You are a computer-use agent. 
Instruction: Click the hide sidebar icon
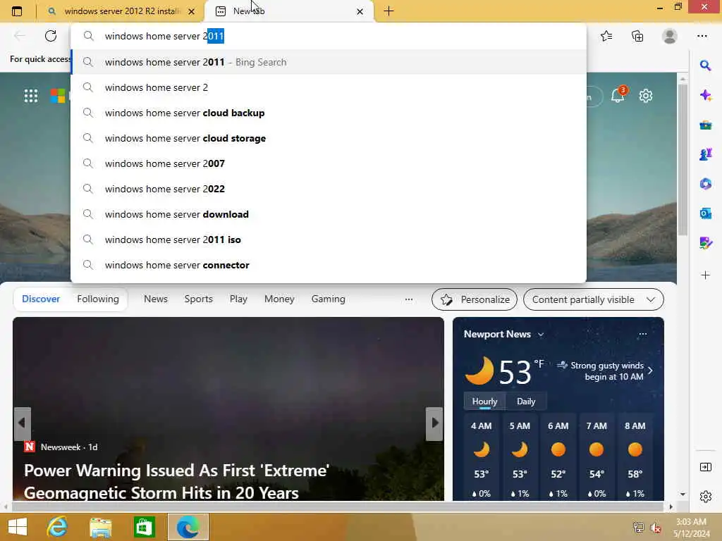(705, 467)
